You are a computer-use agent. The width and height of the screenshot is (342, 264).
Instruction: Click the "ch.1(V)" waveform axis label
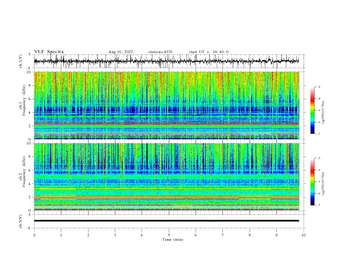(21, 61)
